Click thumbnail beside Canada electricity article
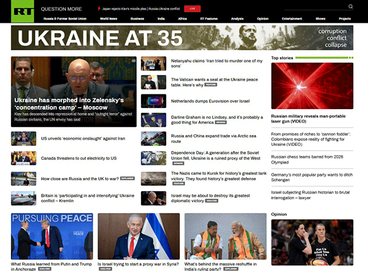 [x=24, y=158]
